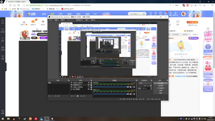Click the orange PC客户端 button on Douyu
The width and height of the screenshot is (215, 121).
192,22
